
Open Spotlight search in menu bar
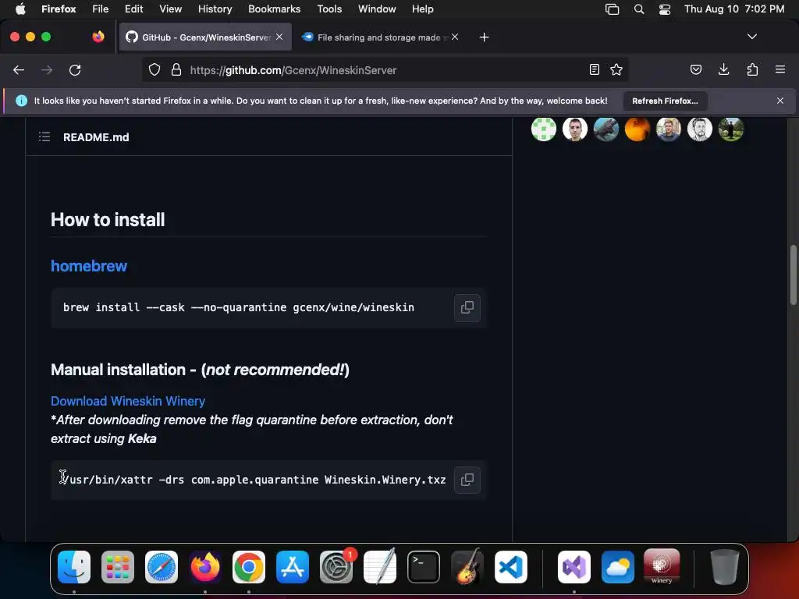(x=638, y=9)
